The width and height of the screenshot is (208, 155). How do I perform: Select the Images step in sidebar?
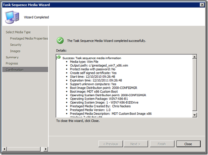click(15, 51)
